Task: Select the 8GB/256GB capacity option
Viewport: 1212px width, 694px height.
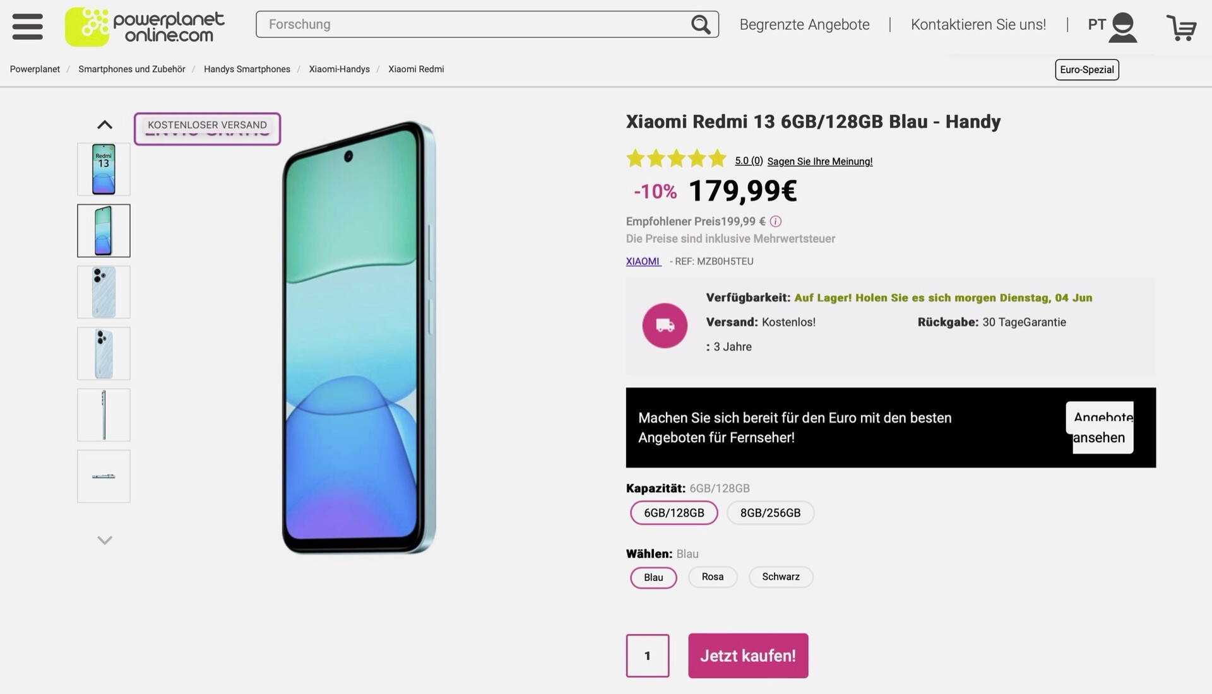Action: 770,513
